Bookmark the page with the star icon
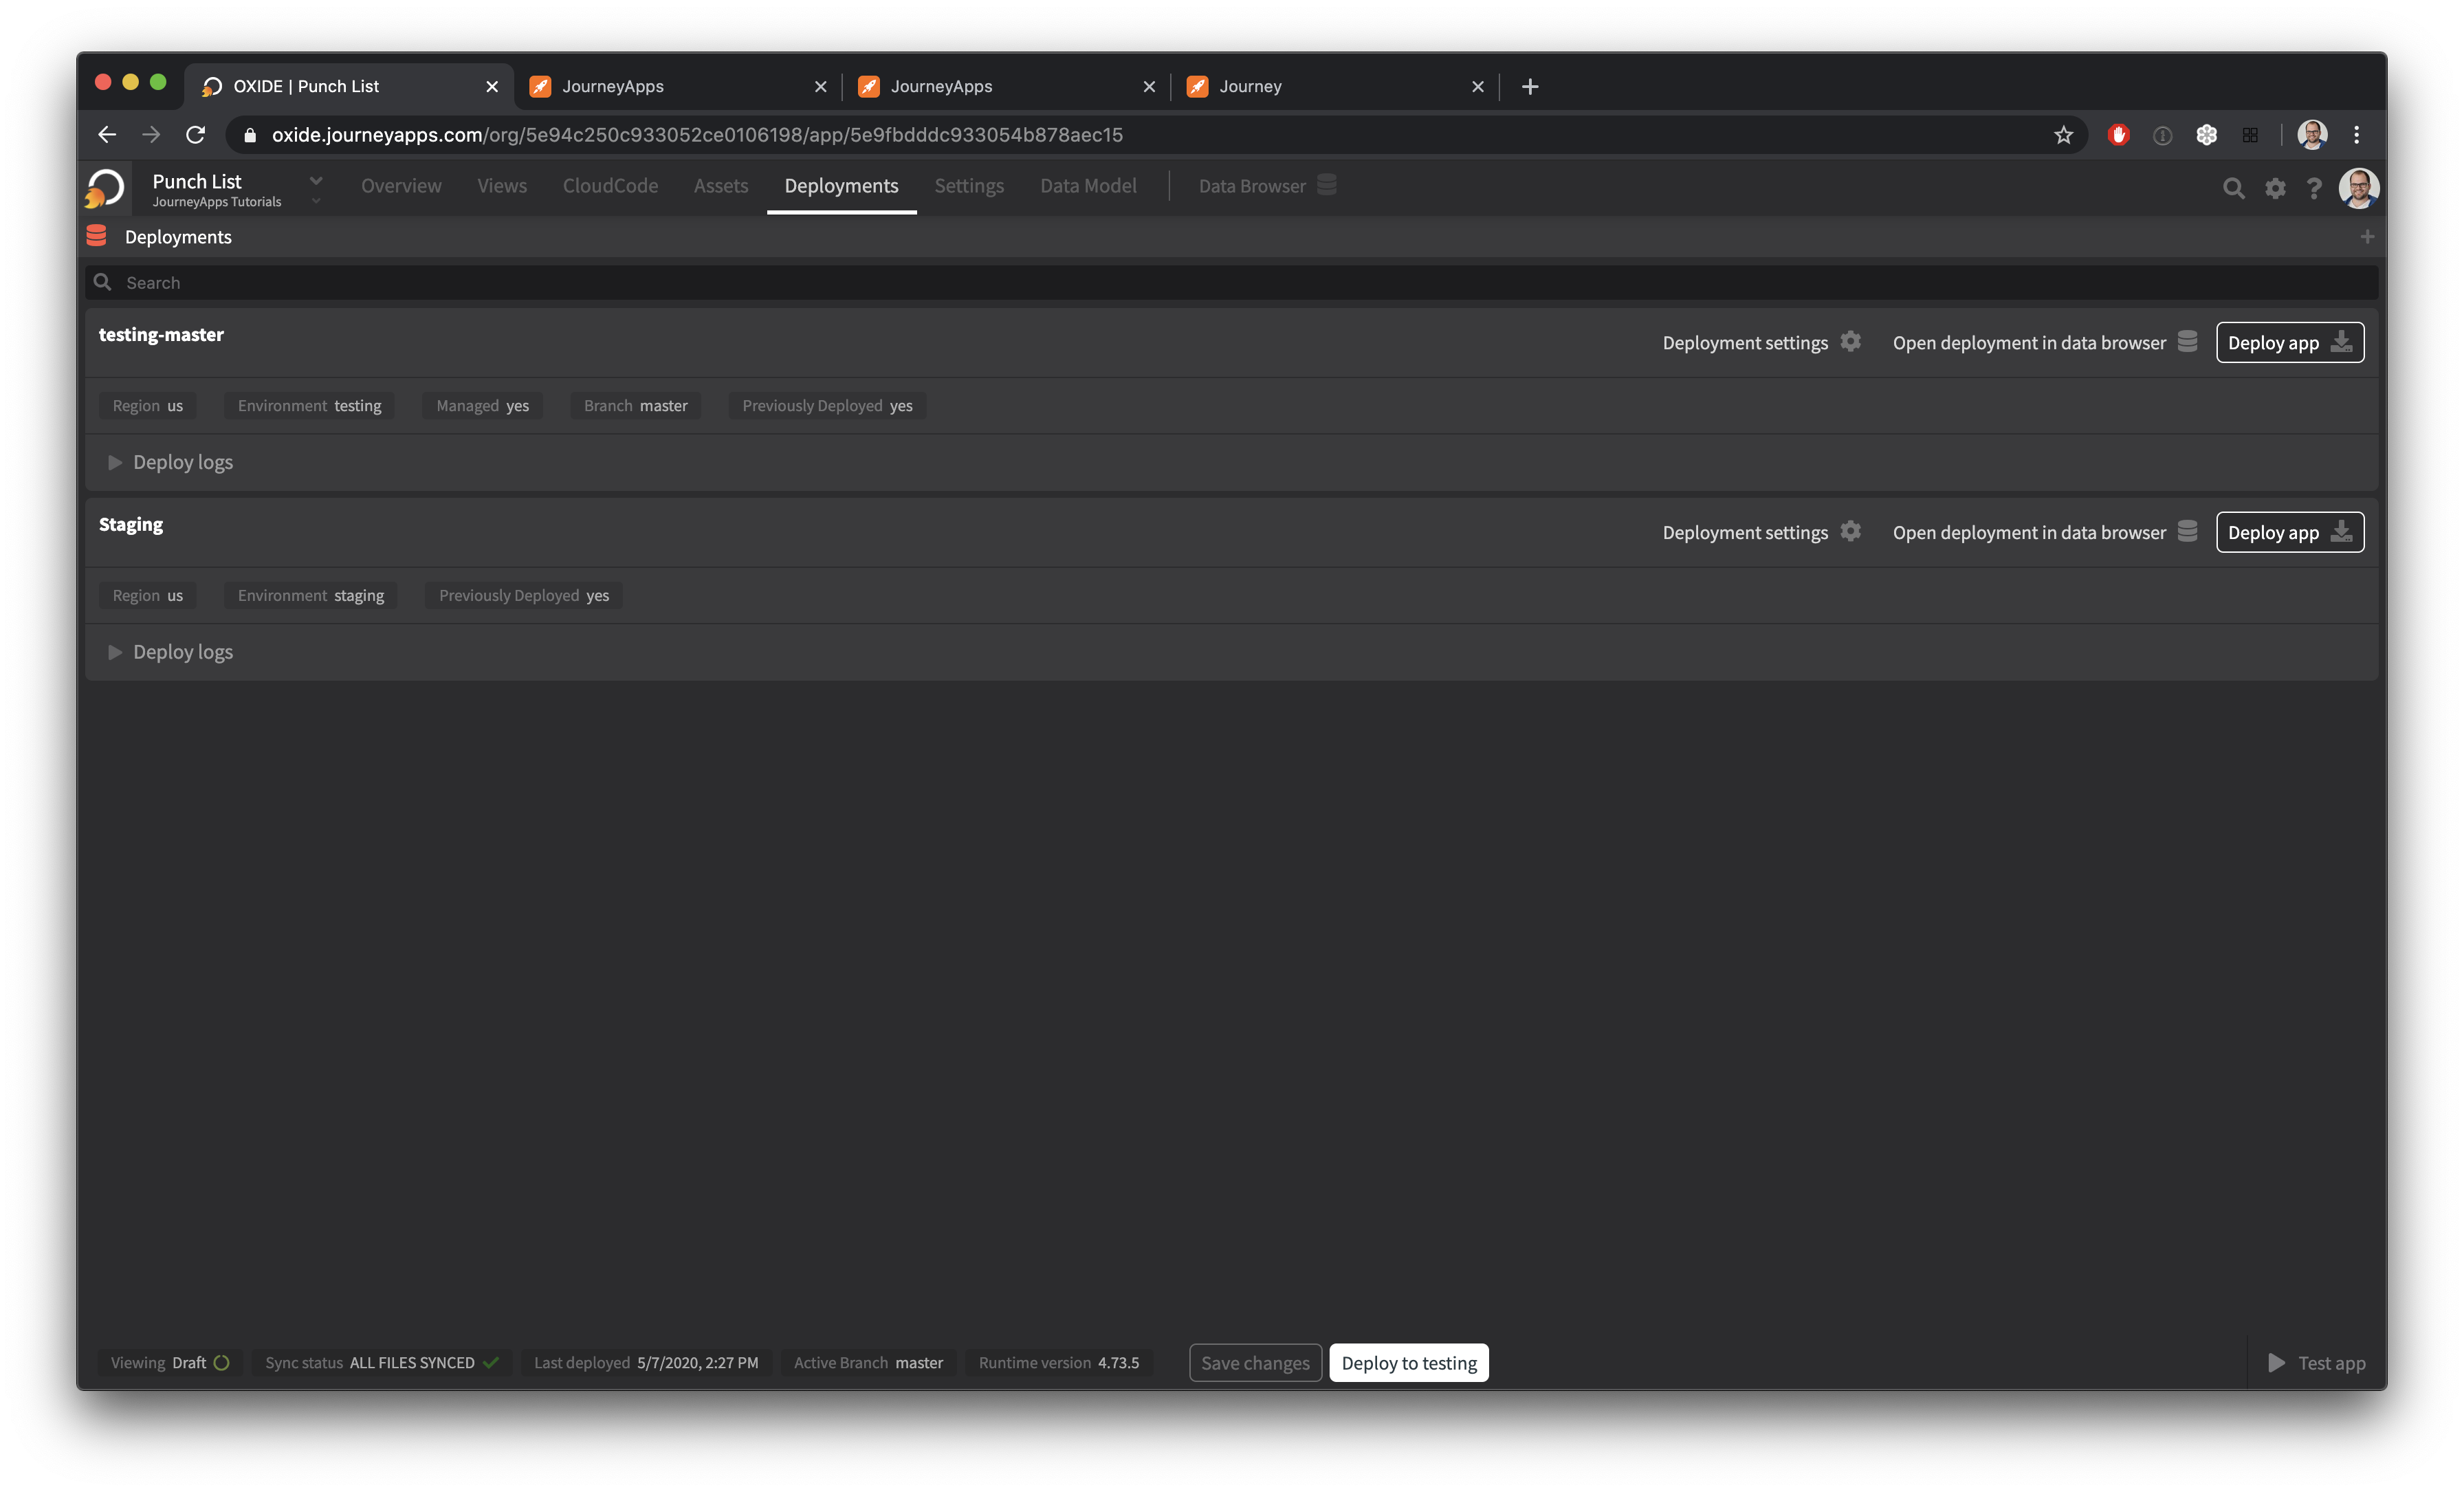2464x1492 pixels. [2064, 135]
